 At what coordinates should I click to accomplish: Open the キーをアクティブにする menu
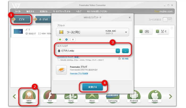point(62,11)
